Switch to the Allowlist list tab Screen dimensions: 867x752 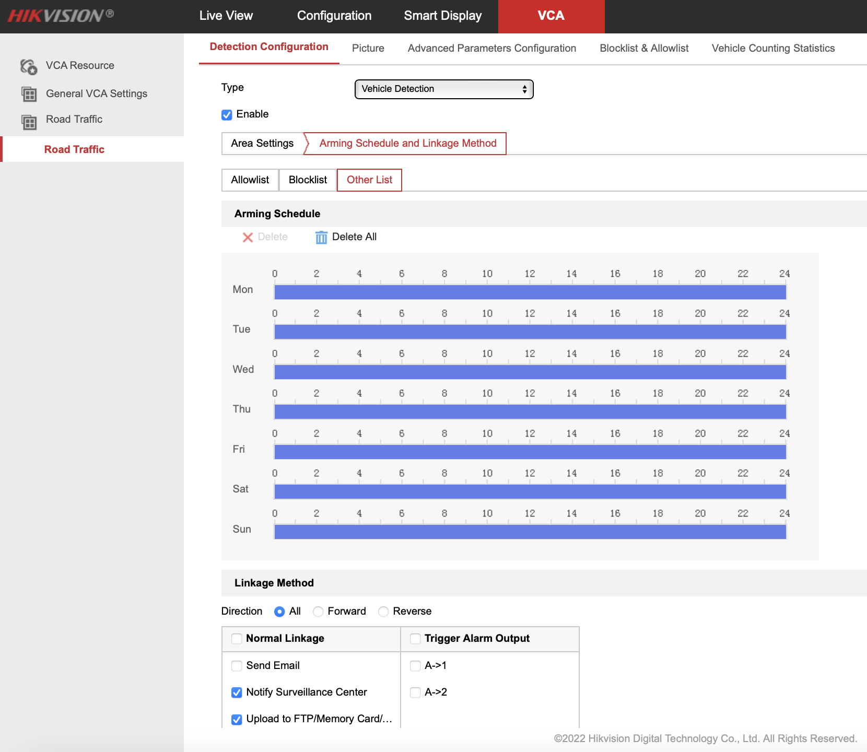pyautogui.click(x=250, y=180)
